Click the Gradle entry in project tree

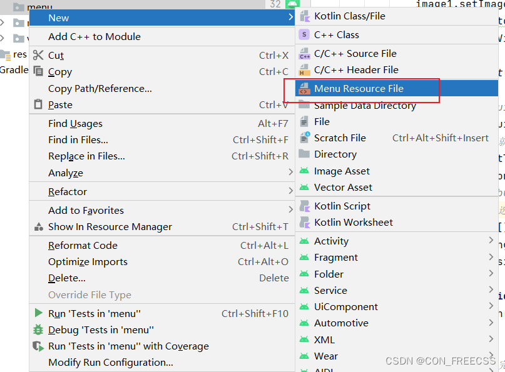(14, 70)
